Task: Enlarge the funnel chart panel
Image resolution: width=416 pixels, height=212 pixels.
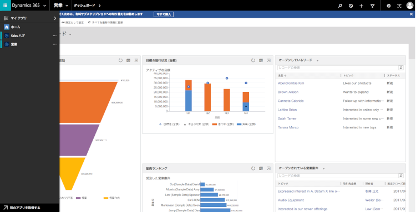Action: pyautogui.click(x=136, y=60)
